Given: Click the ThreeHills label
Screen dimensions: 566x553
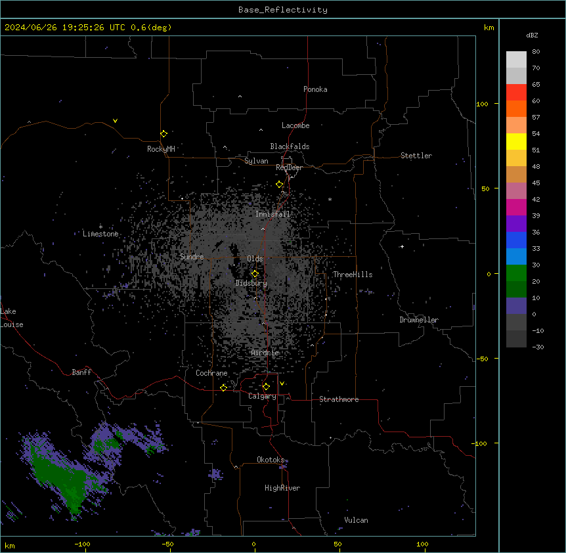Looking at the screenshot, I should (x=353, y=275).
